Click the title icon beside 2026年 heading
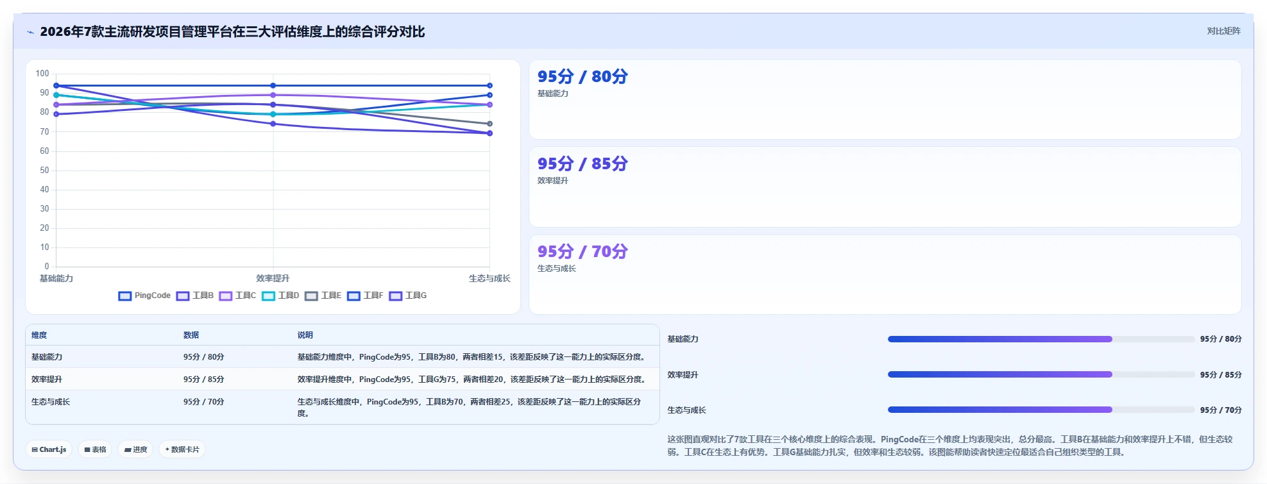1267x484 pixels. pos(30,32)
